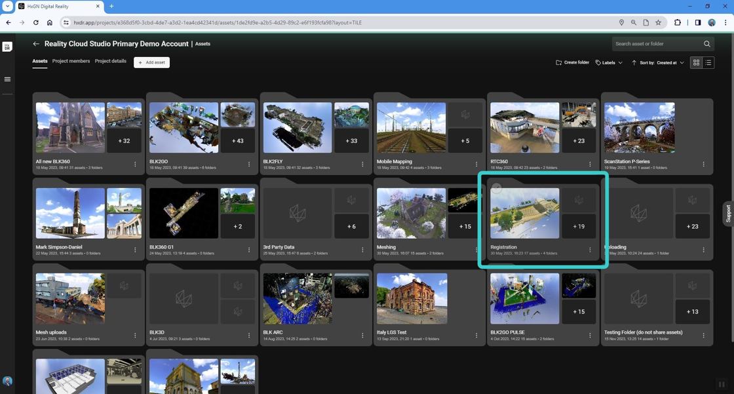Open options menu for Registration folder

point(590,250)
